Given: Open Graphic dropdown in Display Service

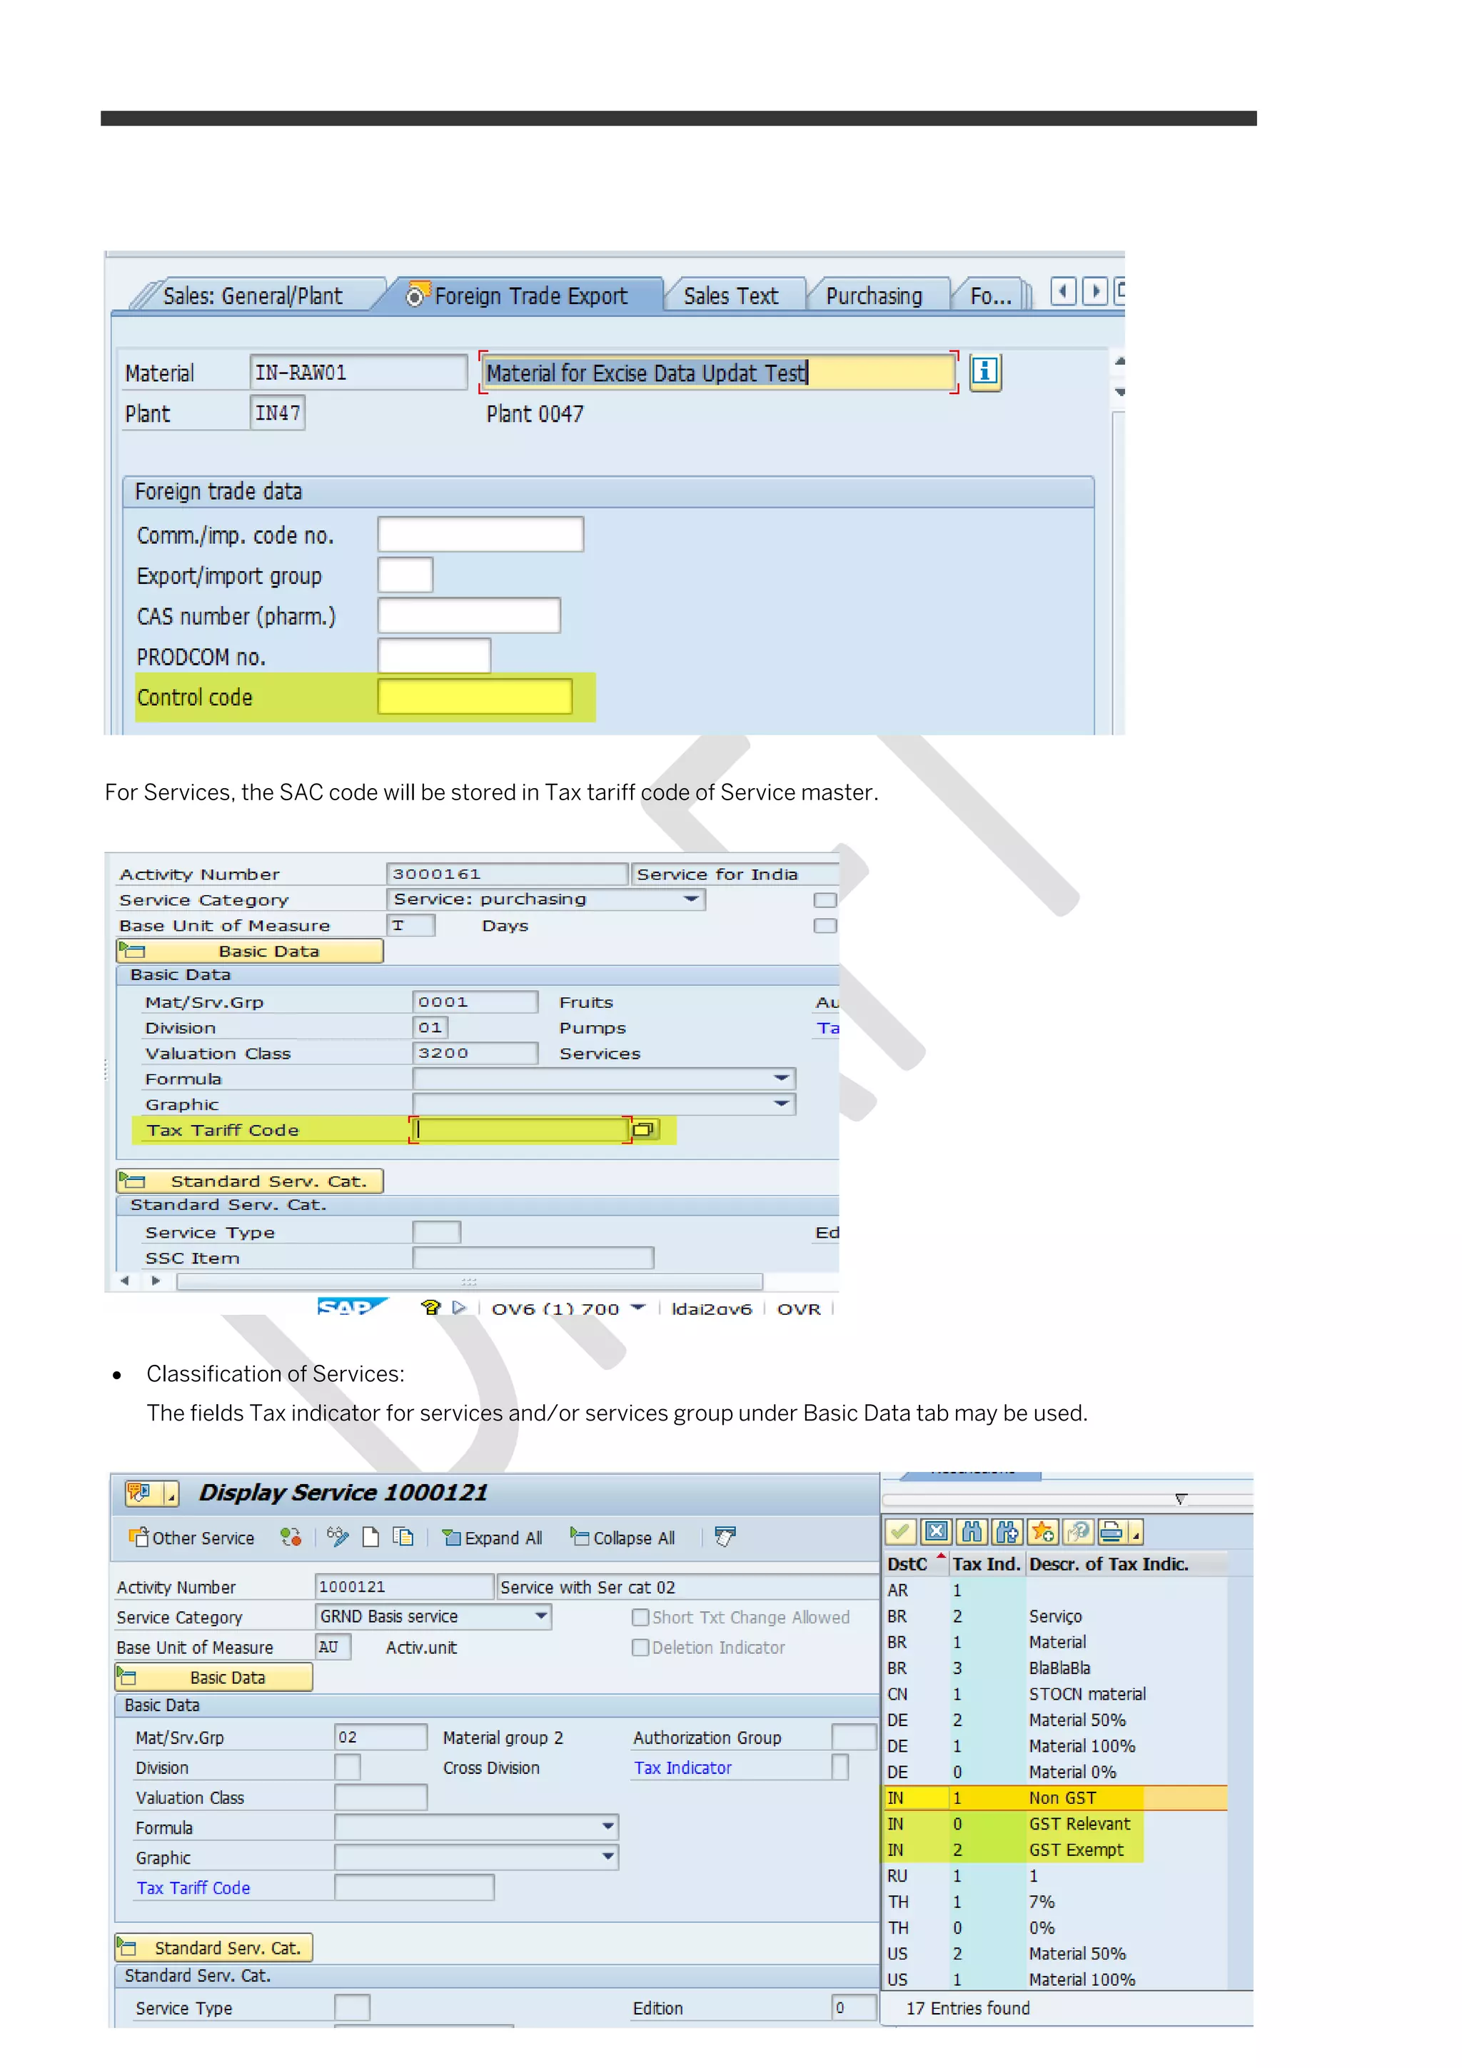Looking at the screenshot, I should [x=608, y=1856].
